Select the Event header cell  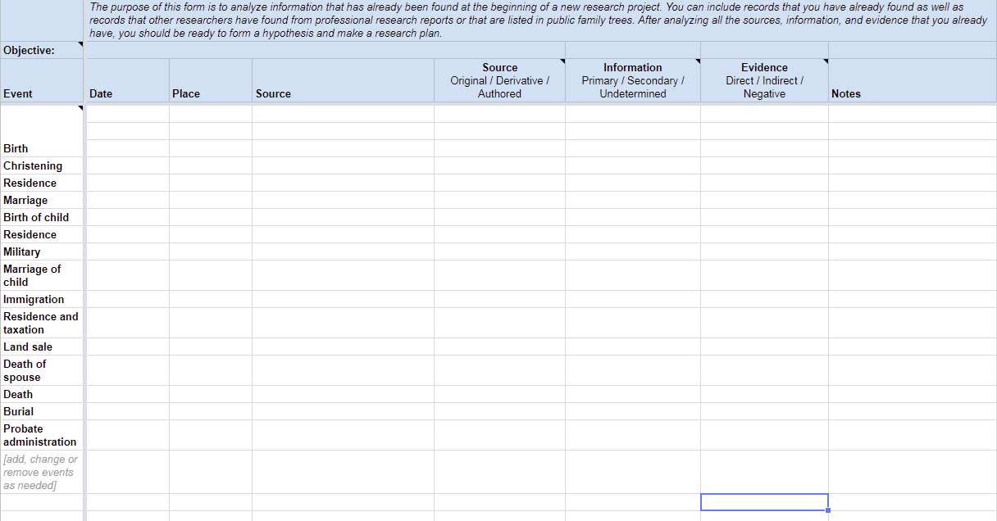pos(42,80)
